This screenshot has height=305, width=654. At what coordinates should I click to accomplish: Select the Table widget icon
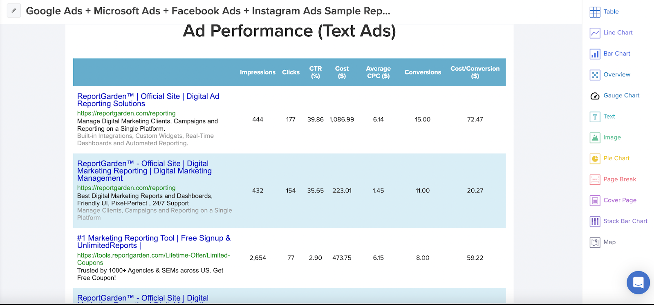coord(595,12)
